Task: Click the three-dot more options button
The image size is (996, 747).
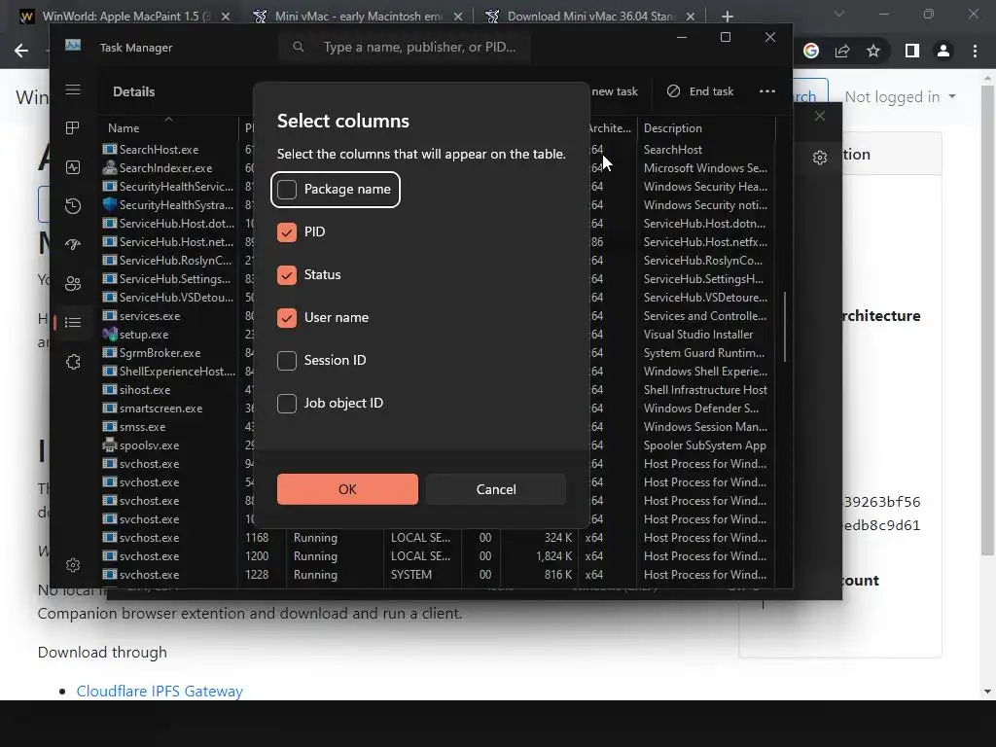Action: pyautogui.click(x=767, y=91)
